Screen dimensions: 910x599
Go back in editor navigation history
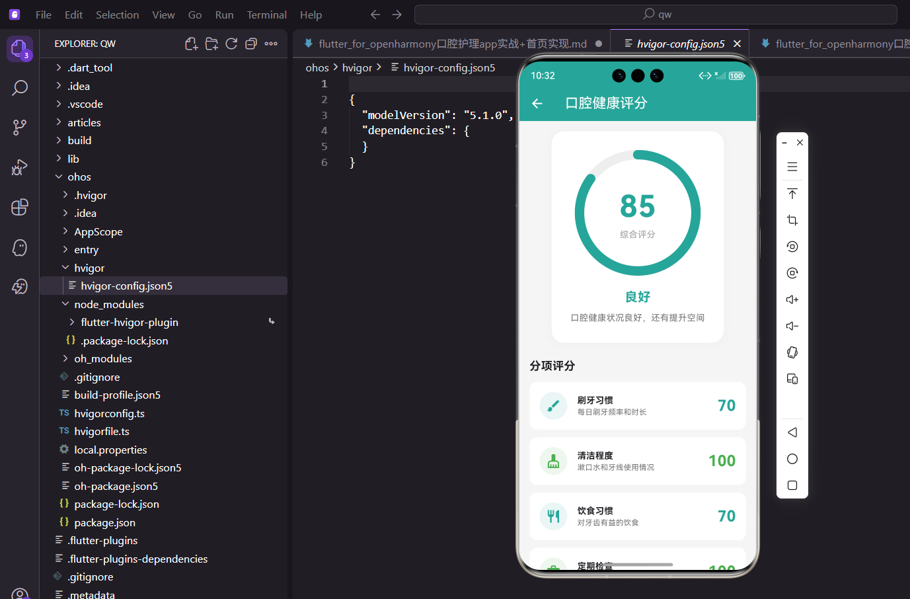(x=375, y=15)
